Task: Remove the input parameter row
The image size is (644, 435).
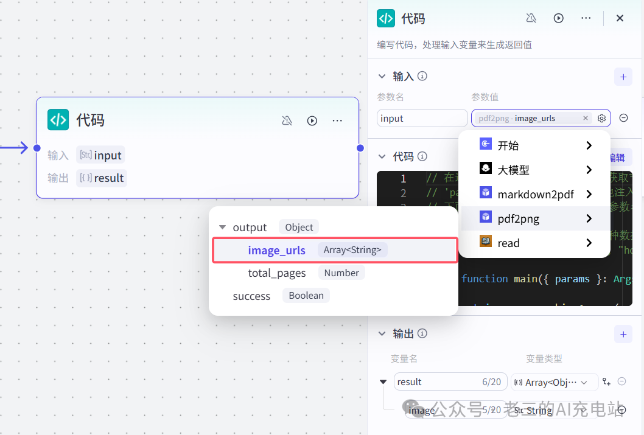Action: [623, 118]
